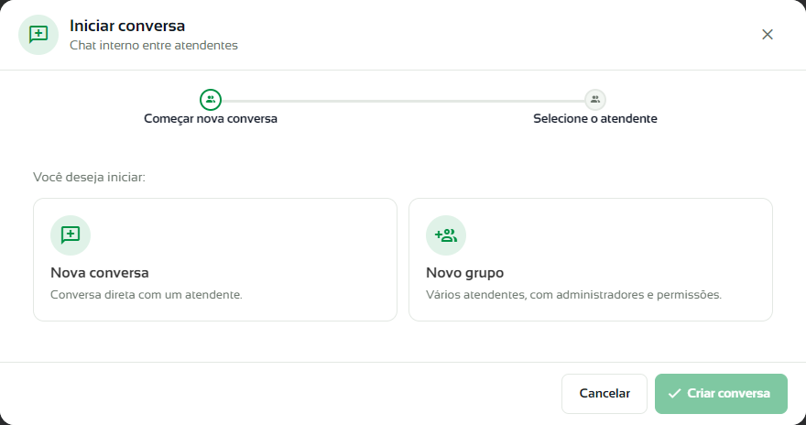
Task: Choose the Novo grupo card
Action: coord(591,259)
